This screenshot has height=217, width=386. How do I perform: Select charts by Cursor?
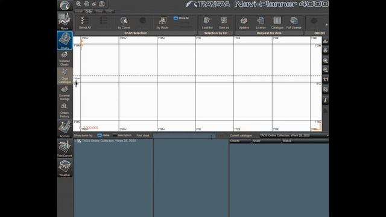click(x=124, y=23)
